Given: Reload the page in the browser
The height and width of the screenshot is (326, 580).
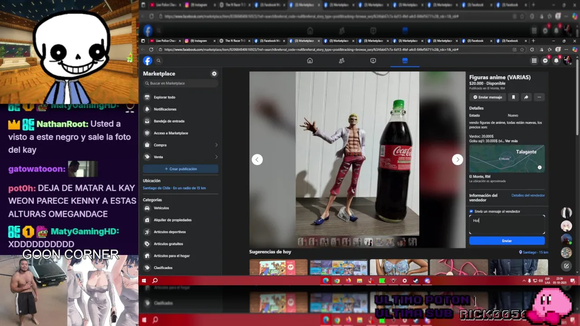Looking at the screenshot, I should pos(151,49).
